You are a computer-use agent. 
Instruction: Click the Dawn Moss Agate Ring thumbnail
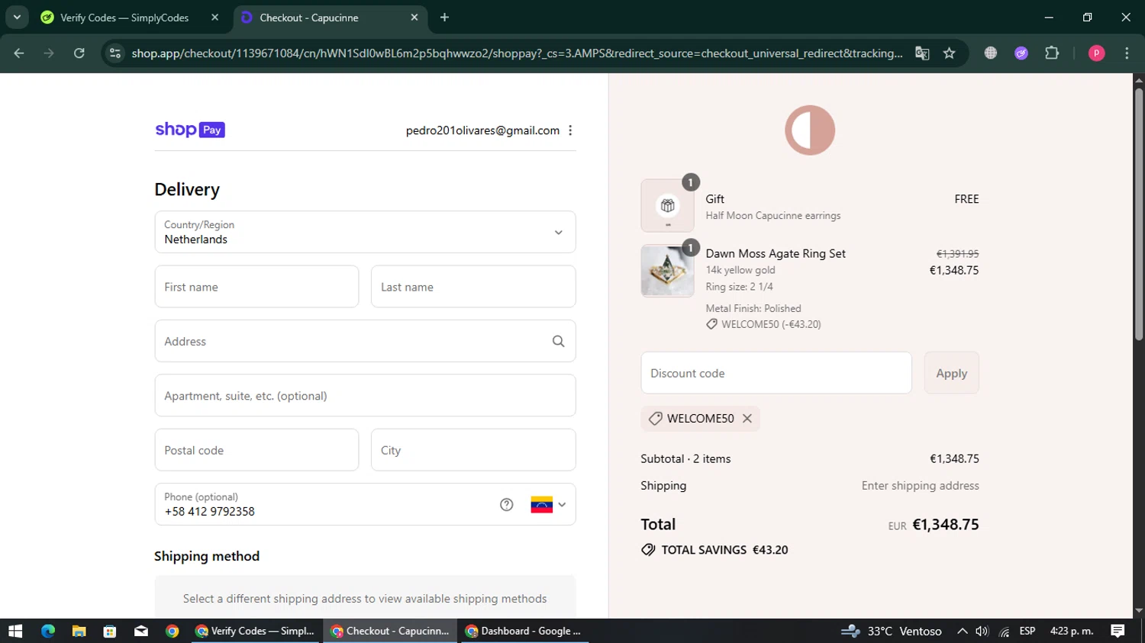click(668, 271)
